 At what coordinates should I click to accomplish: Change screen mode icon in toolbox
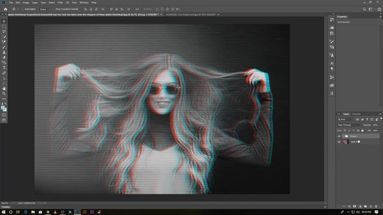[4, 120]
